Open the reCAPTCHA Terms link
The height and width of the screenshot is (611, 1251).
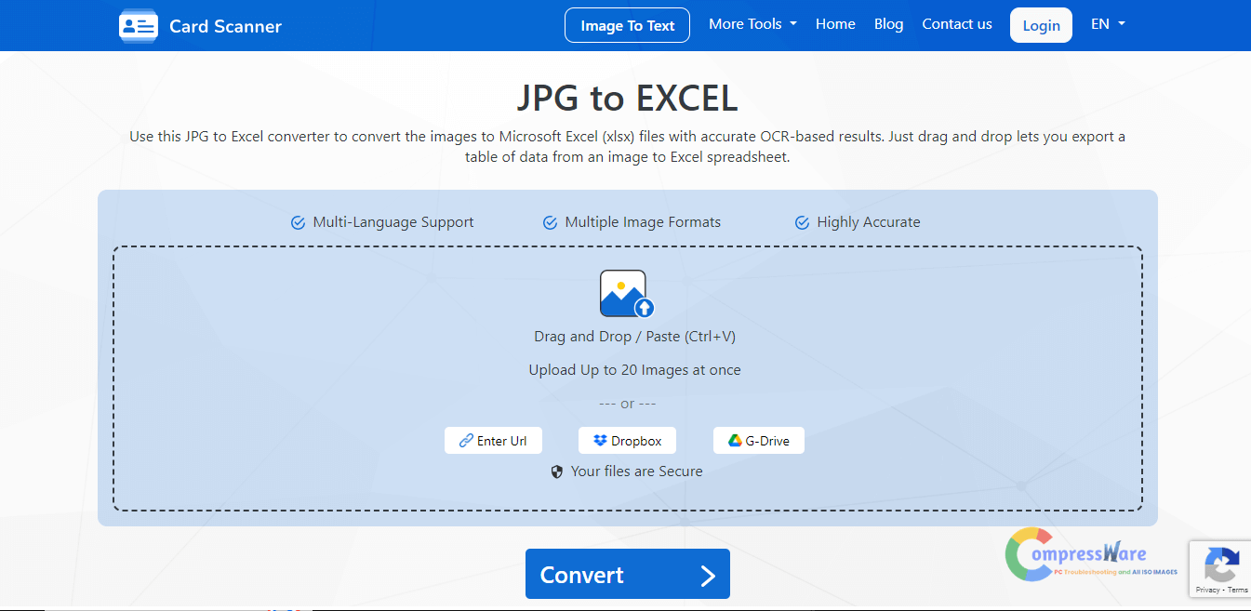[x=1238, y=590]
